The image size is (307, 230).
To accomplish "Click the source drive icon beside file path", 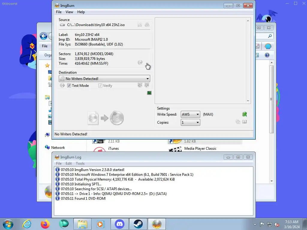I will pyautogui.click(x=62, y=25).
